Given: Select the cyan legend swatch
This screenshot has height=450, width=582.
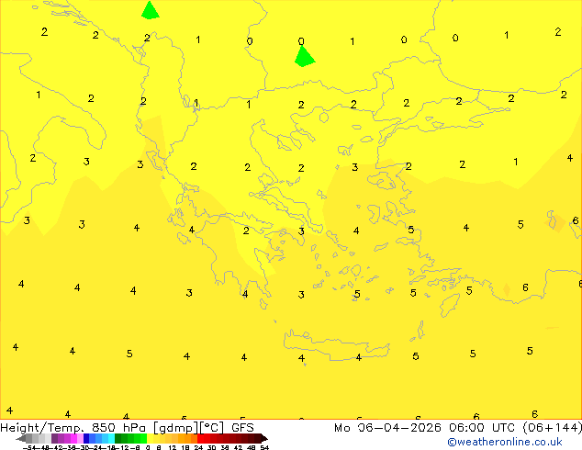Looking at the screenshot, I should pos(111,438).
